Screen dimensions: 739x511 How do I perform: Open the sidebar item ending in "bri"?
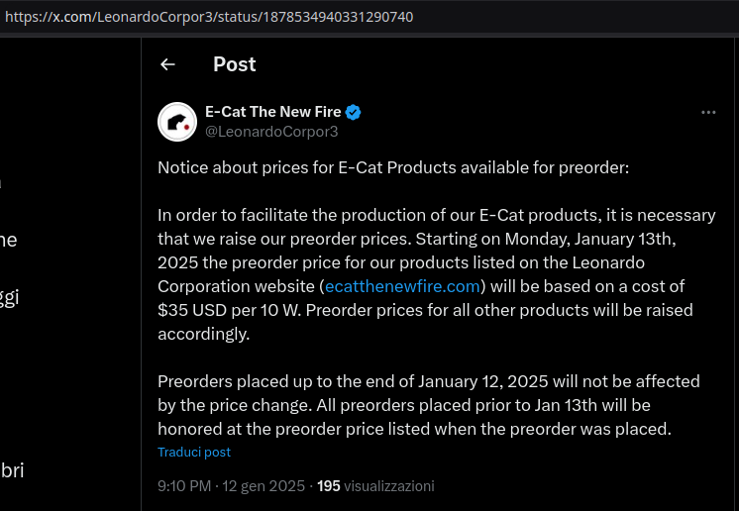[x=12, y=470]
